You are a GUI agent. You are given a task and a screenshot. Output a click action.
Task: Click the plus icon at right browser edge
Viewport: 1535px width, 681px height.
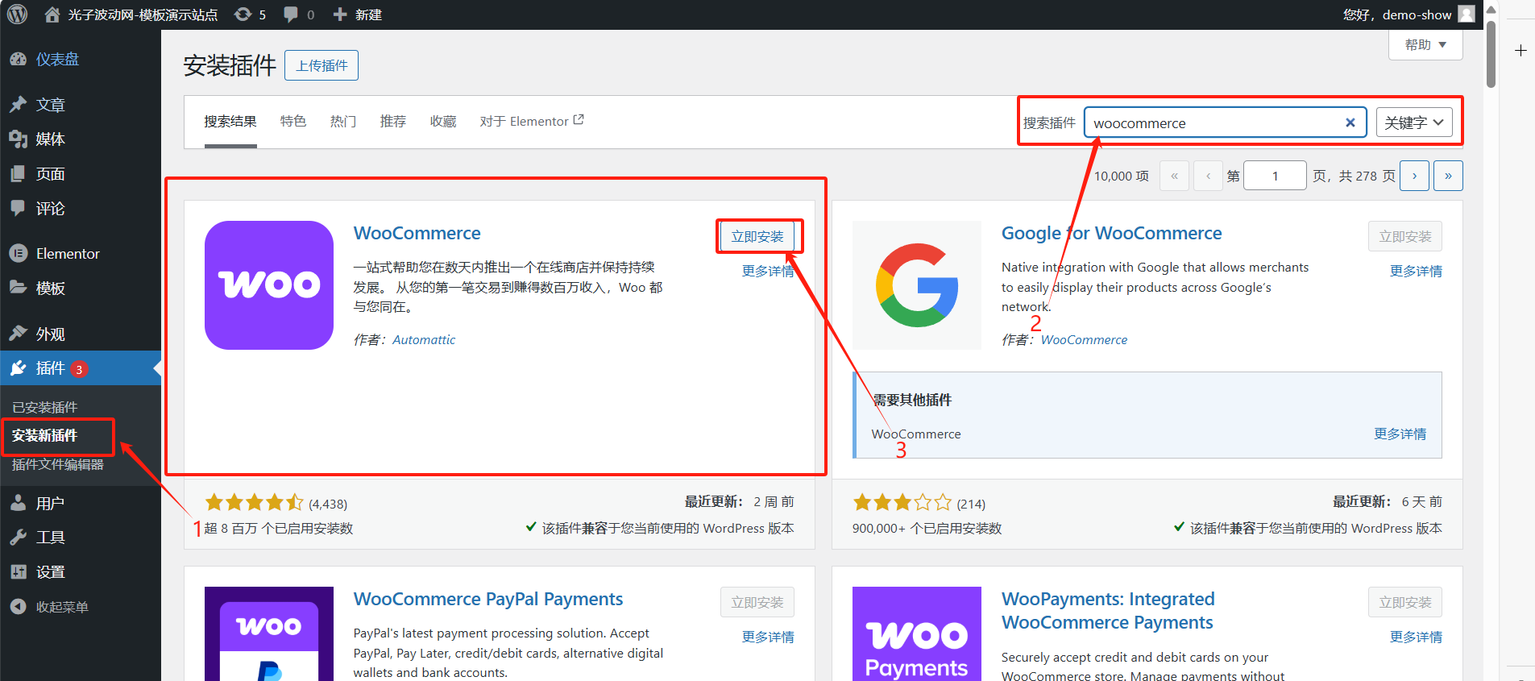click(x=1520, y=51)
